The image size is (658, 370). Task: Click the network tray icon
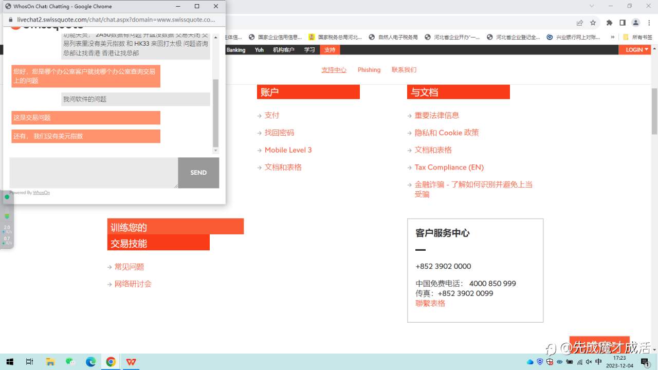[x=579, y=362]
